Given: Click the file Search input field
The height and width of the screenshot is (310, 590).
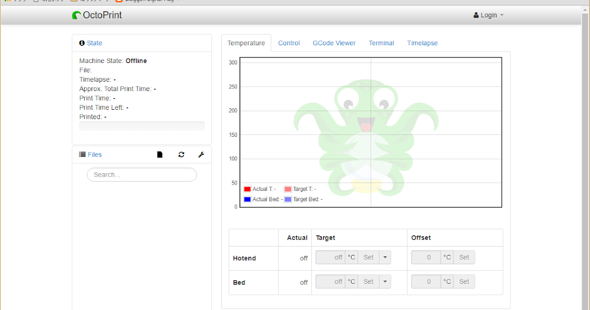Looking at the screenshot, I should pyautogui.click(x=142, y=174).
